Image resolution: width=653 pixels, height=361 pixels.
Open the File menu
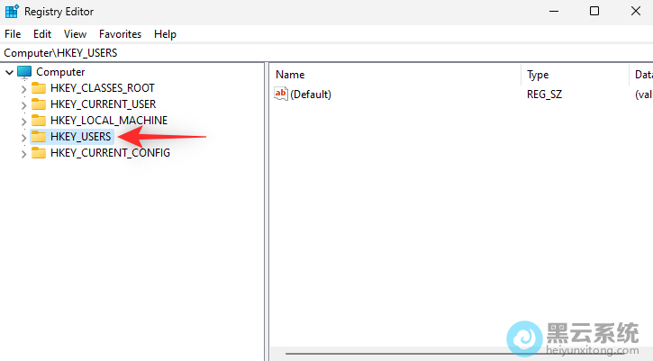pos(13,34)
